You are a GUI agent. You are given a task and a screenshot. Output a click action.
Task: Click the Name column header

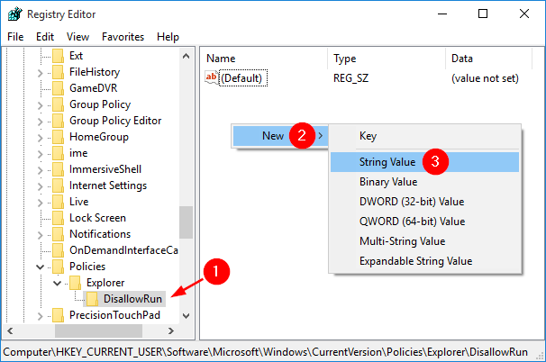[221, 59]
